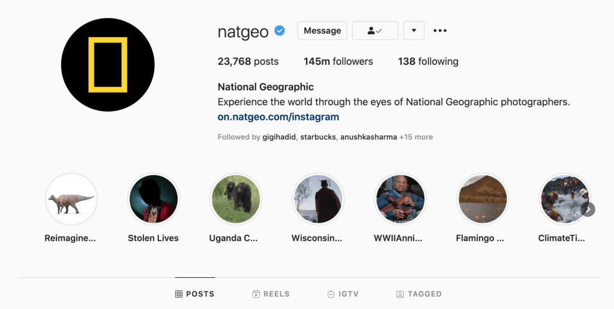Open the Flamingo story highlight
This screenshot has height=309, width=614.
click(x=483, y=199)
